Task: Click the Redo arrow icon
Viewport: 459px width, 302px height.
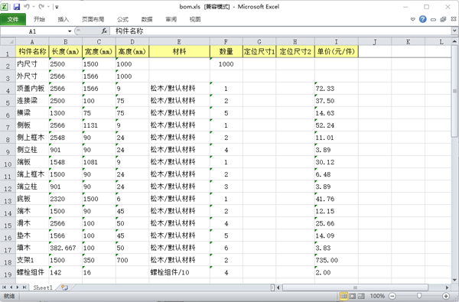Action: click(41, 7)
